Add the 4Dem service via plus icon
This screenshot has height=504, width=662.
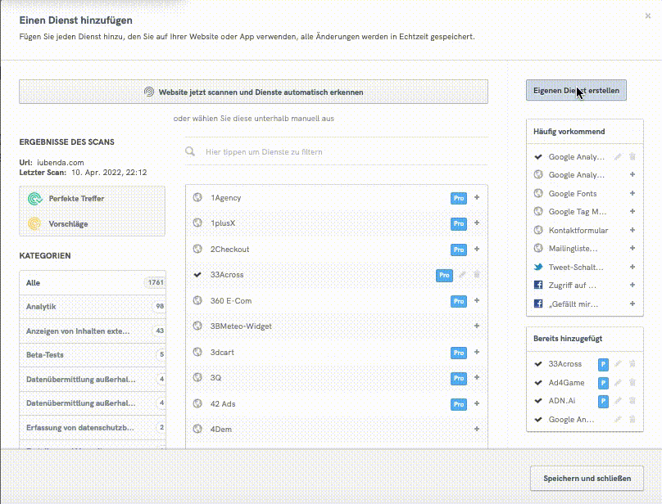[477, 429]
